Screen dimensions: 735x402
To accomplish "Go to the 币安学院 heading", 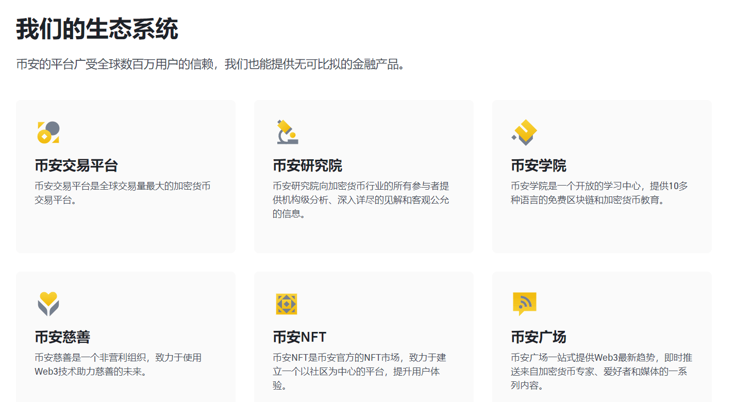I will [x=538, y=165].
